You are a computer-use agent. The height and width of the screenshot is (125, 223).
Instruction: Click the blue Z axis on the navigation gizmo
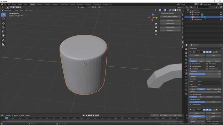(153, 15)
